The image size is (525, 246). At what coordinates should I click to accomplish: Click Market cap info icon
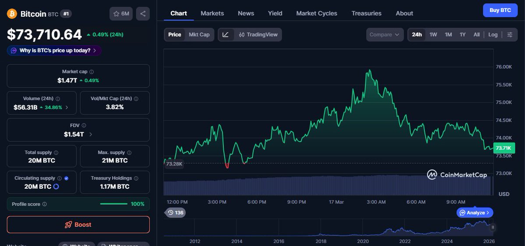[92, 72]
